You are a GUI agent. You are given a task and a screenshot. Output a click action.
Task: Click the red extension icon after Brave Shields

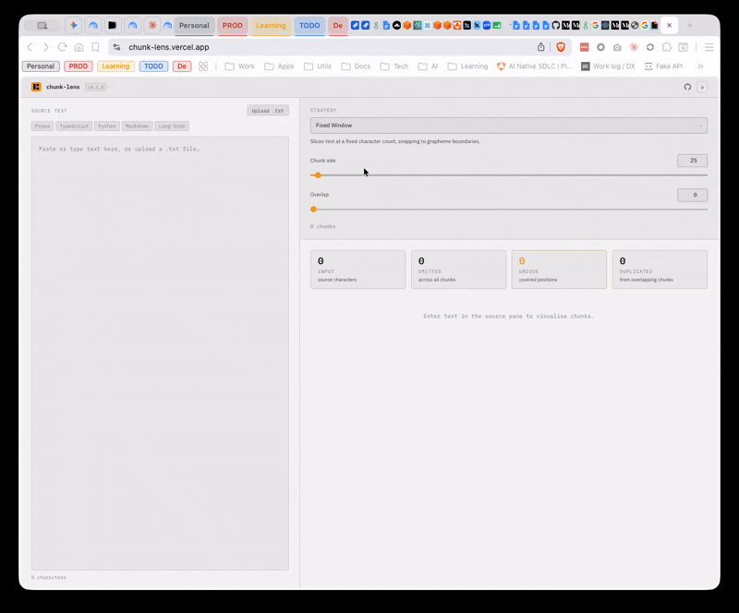(x=584, y=47)
